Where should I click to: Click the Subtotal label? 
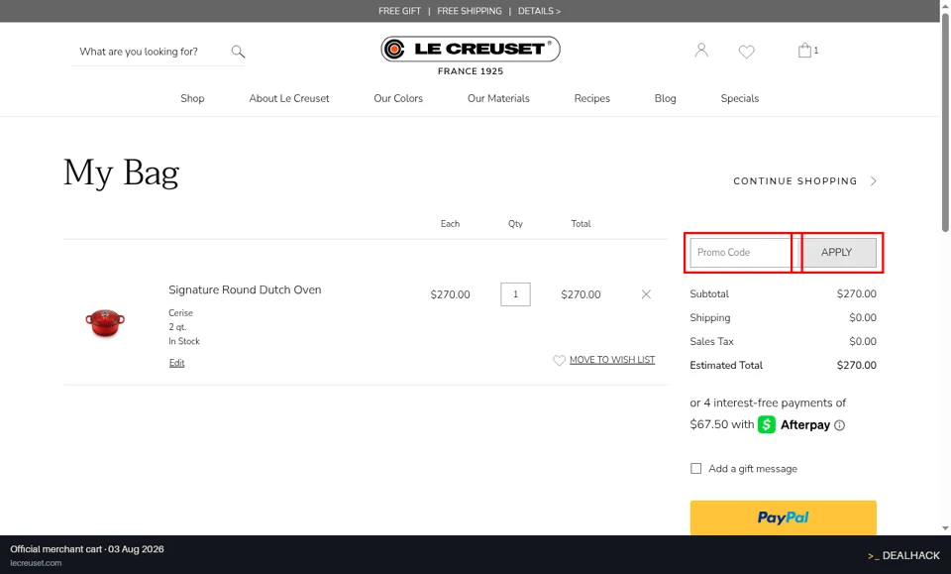tap(709, 293)
